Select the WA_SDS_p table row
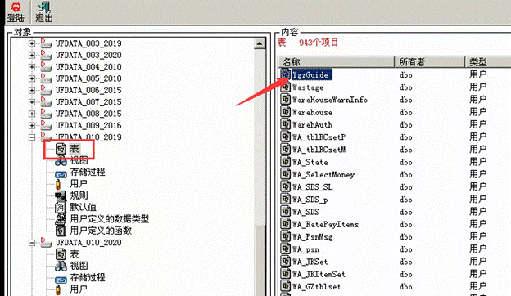The width and height of the screenshot is (511, 296). click(310, 200)
